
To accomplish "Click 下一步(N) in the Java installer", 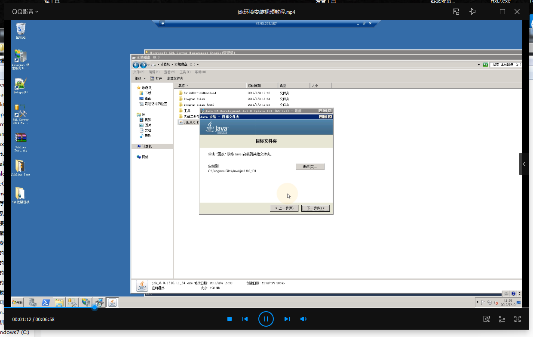I will [x=315, y=208].
